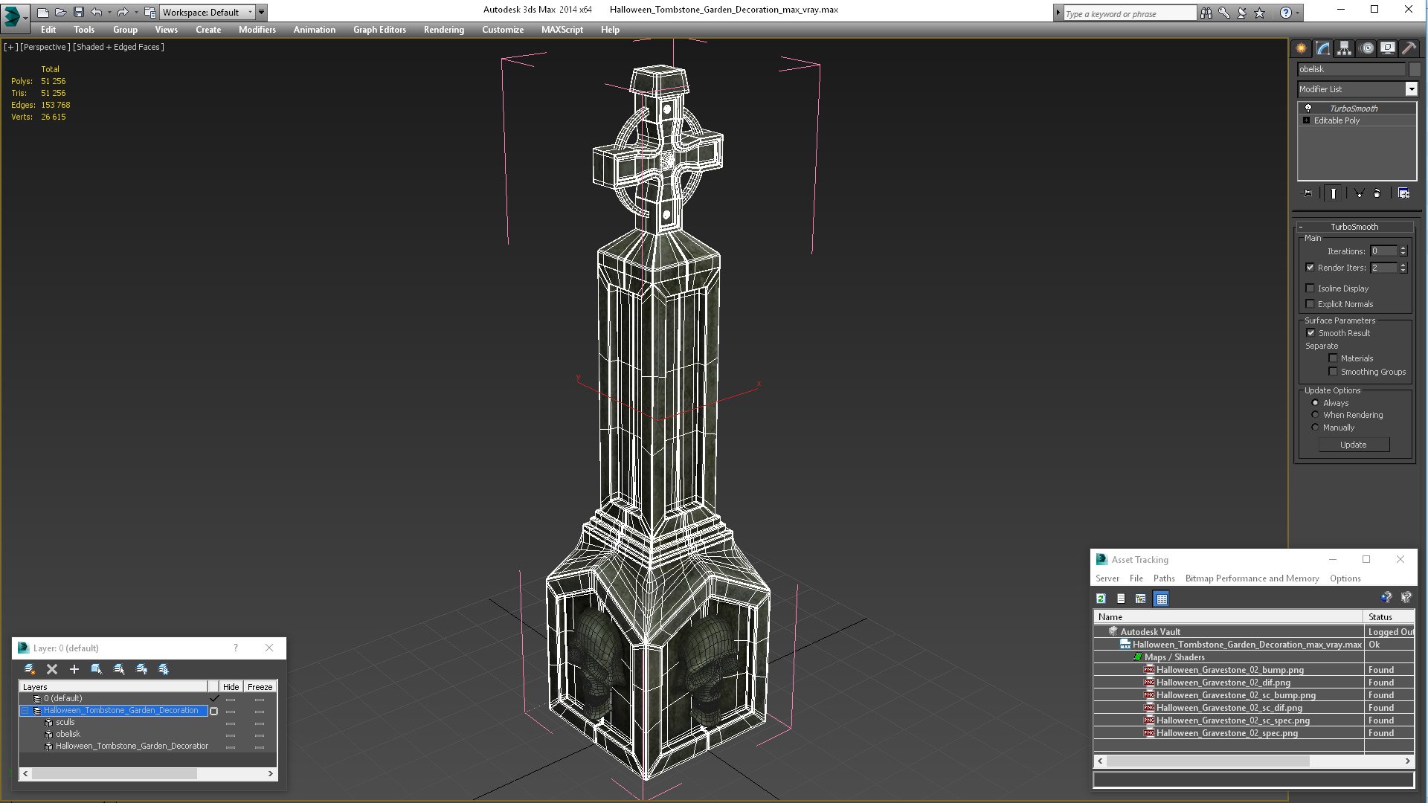The height and width of the screenshot is (803, 1428).
Task: Open the Create command panel tab
Action: 1301,48
